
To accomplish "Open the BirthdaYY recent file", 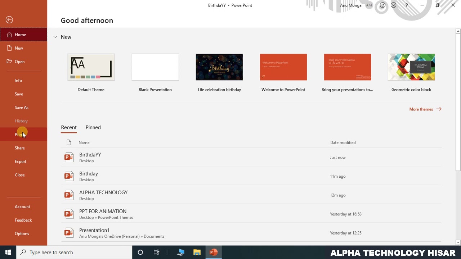I will 251,158.
